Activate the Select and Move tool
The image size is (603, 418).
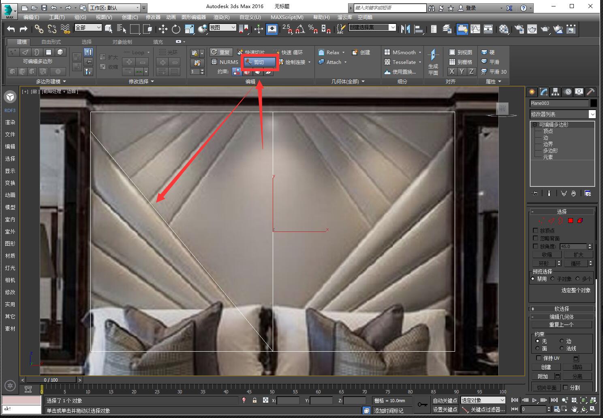point(163,29)
